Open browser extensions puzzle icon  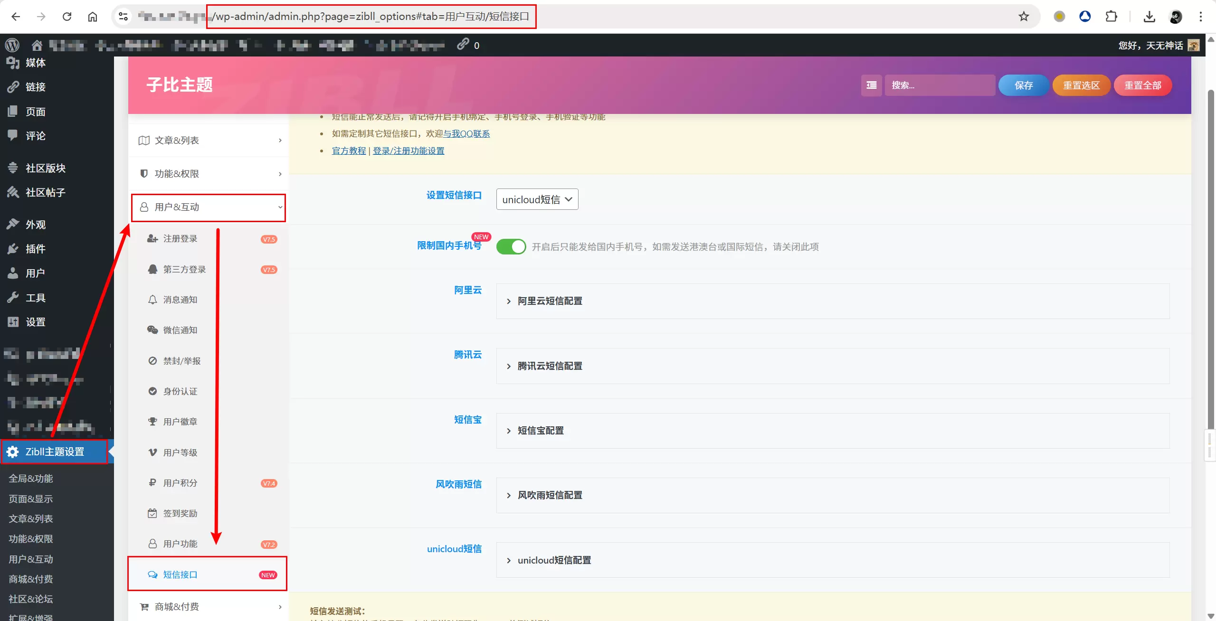(1111, 17)
